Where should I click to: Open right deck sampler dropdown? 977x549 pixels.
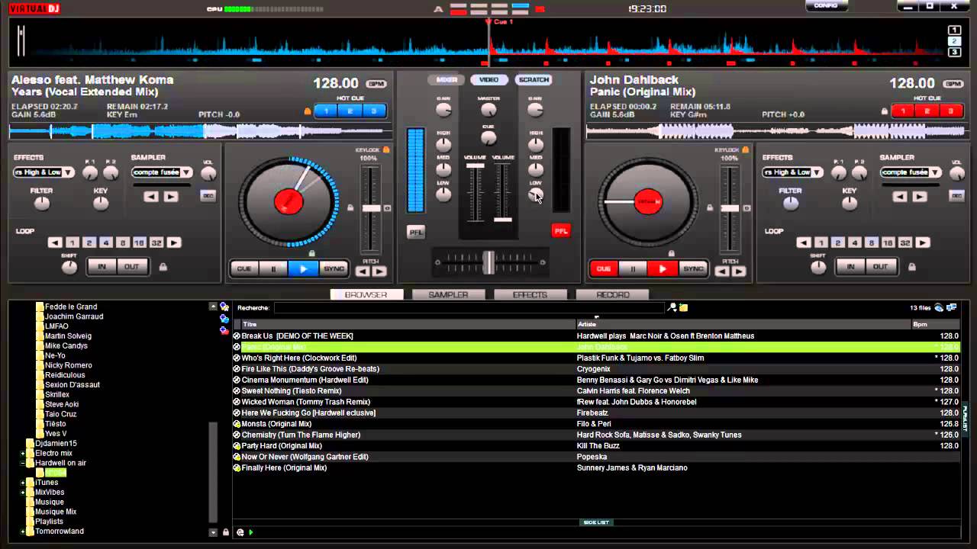(x=935, y=172)
